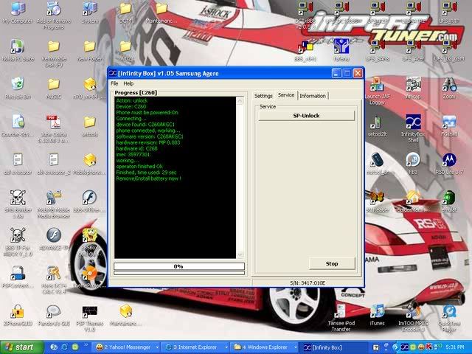The width and height of the screenshot is (472, 354).
Task: Click the lower progress bar under 0%
Action: pyautogui.click(x=178, y=273)
